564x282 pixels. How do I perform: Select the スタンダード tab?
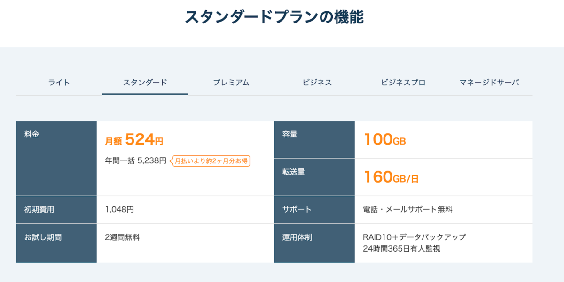(x=145, y=83)
